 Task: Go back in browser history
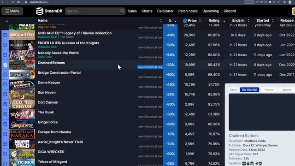click(2, 2)
